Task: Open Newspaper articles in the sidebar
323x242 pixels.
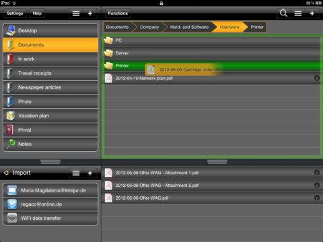Action: click(x=50, y=87)
